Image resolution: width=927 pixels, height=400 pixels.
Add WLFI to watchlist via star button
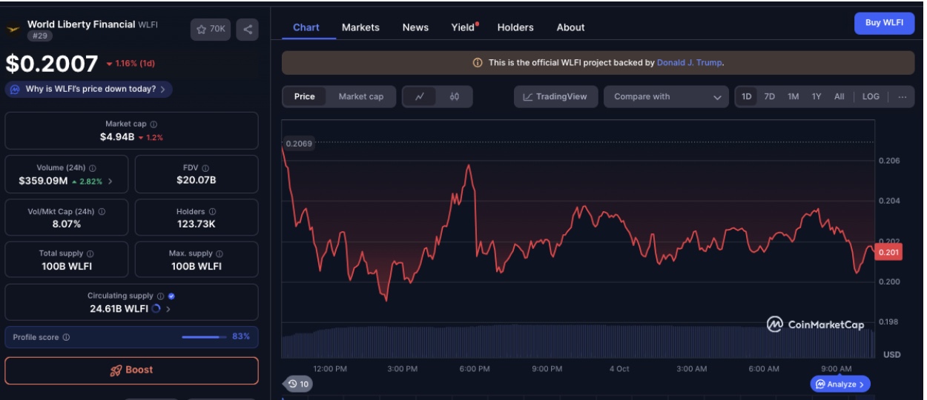click(x=211, y=30)
